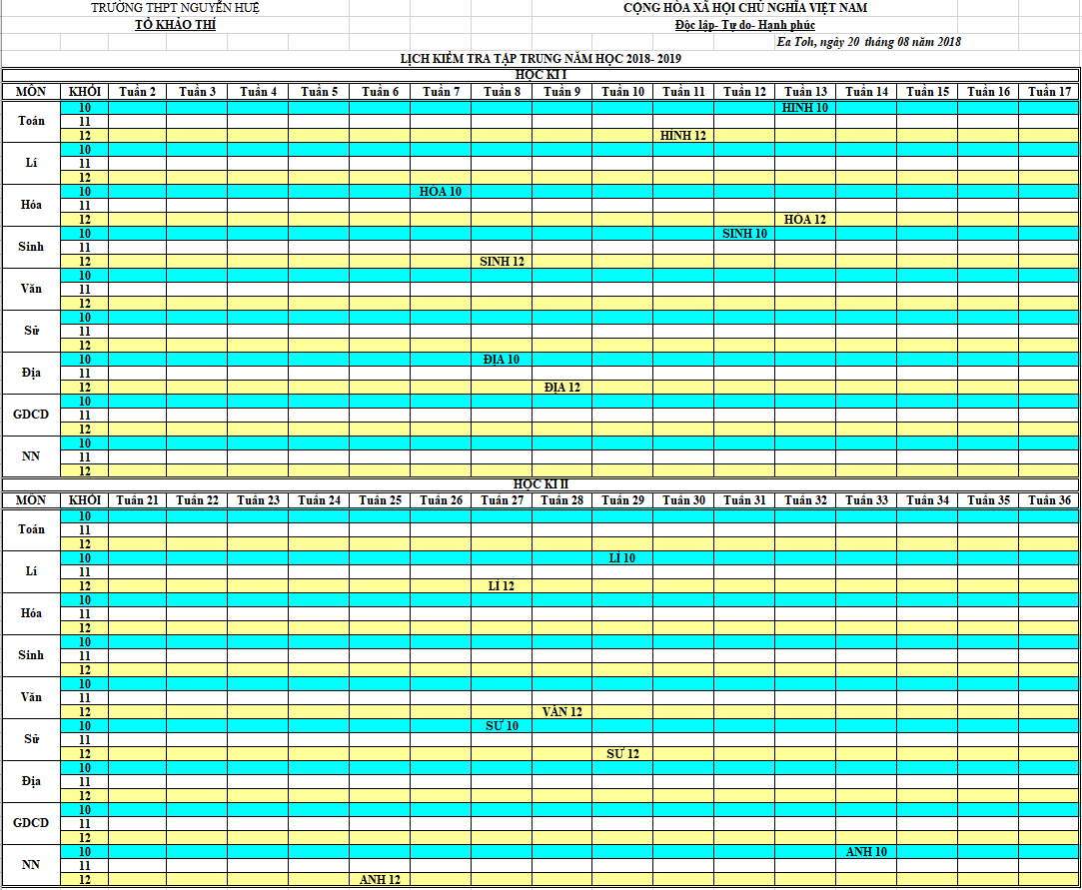This screenshot has height=890, width=1082.
Task: Select the 'Tuần 23' column header
Action: tap(258, 500)
